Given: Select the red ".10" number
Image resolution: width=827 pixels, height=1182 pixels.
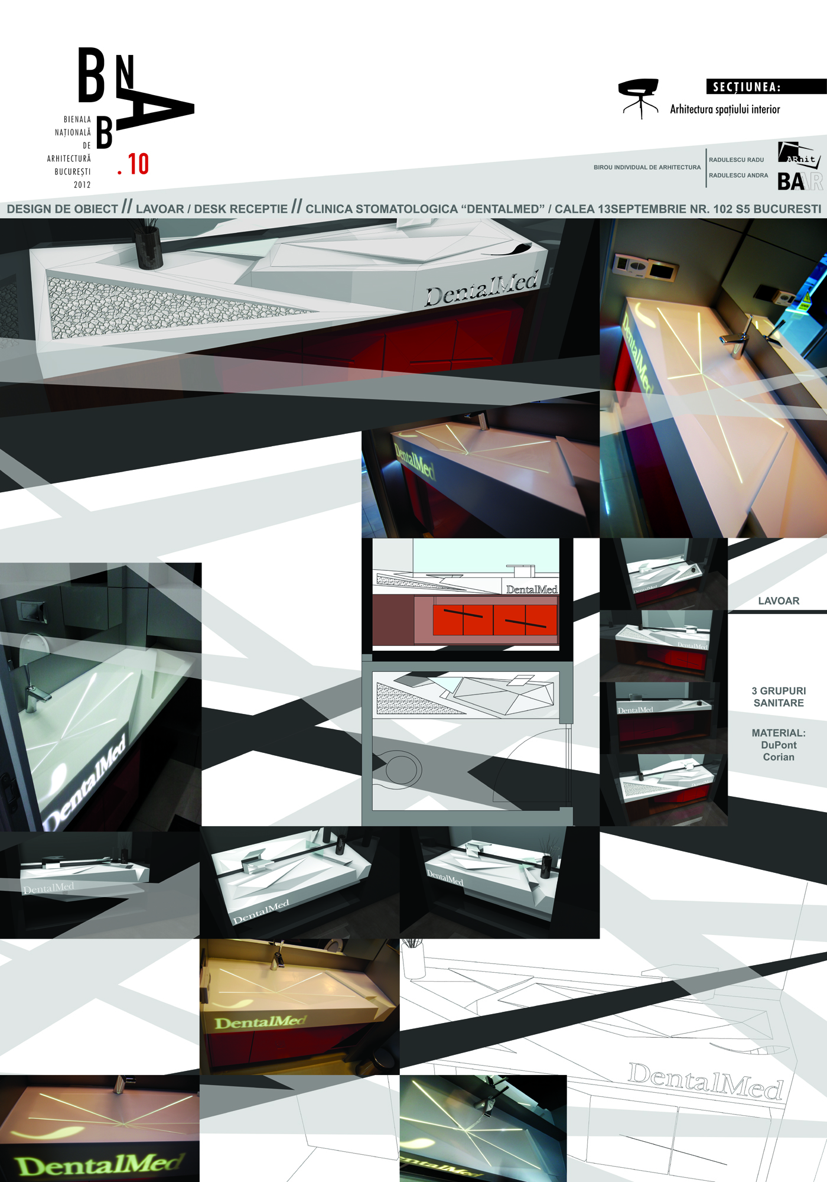Looking at the screenshot, I should coord(134,164).
